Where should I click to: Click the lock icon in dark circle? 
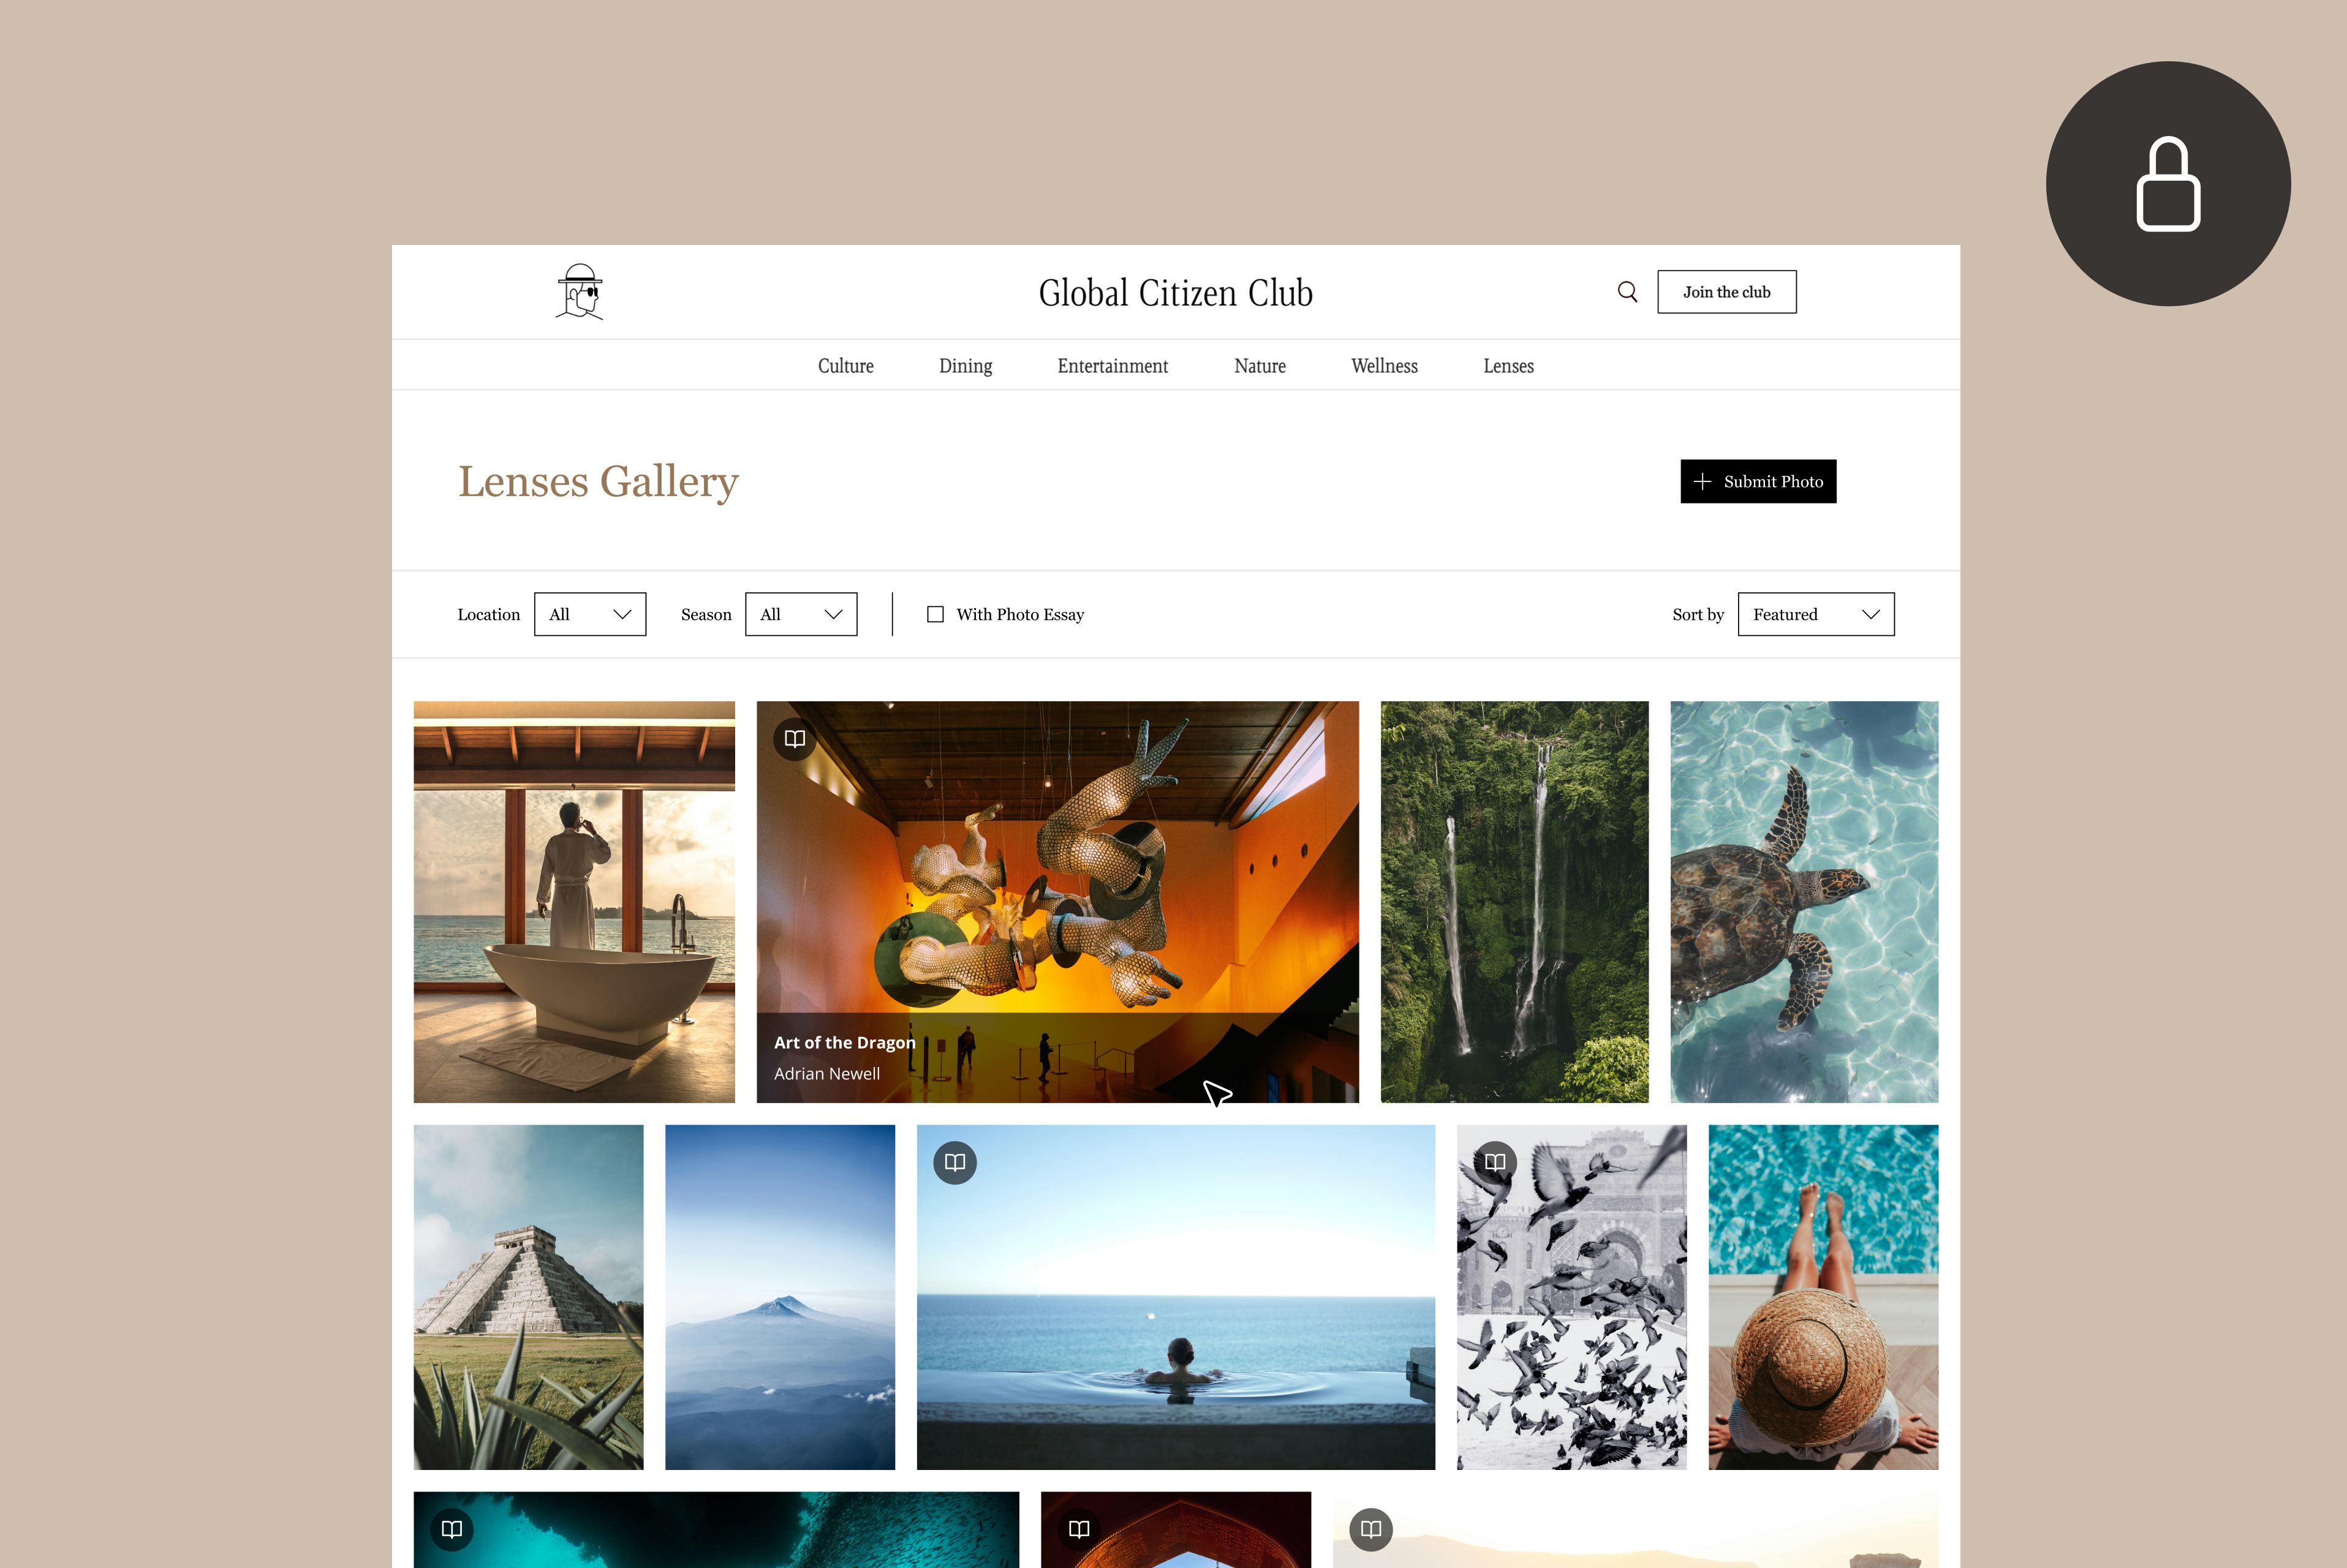pos(2168,184)
